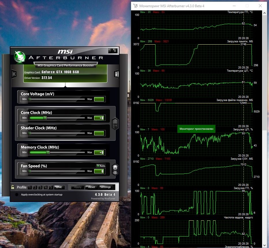Open the fan User Define gear icon
The image size is (269, 248).
tap(115, 169)
